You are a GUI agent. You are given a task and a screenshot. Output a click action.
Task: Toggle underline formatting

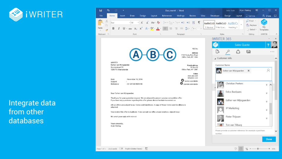(x=124, y=29)
